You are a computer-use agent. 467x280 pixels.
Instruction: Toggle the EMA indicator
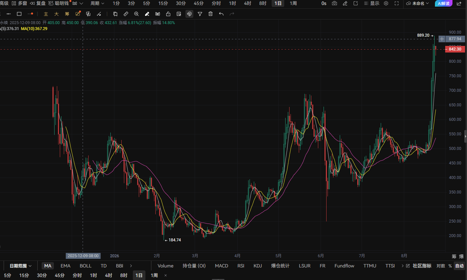(65, 266)
